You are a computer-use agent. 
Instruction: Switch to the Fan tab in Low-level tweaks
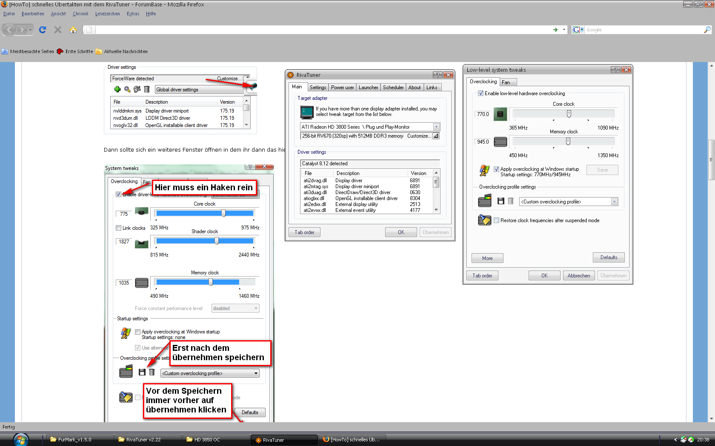click(508, 82)
